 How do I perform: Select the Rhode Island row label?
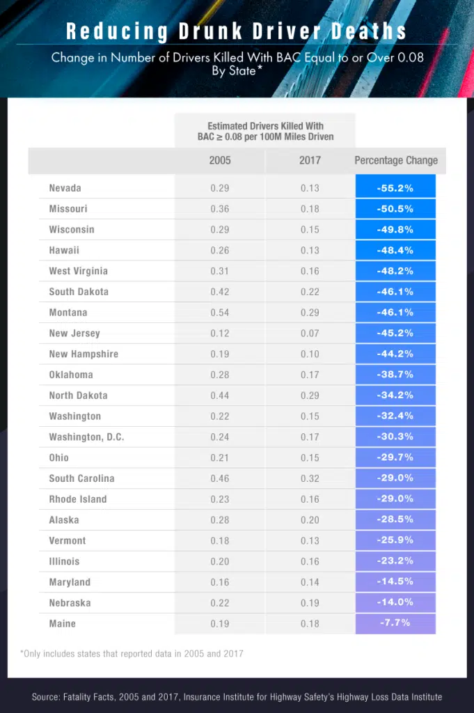78,499
